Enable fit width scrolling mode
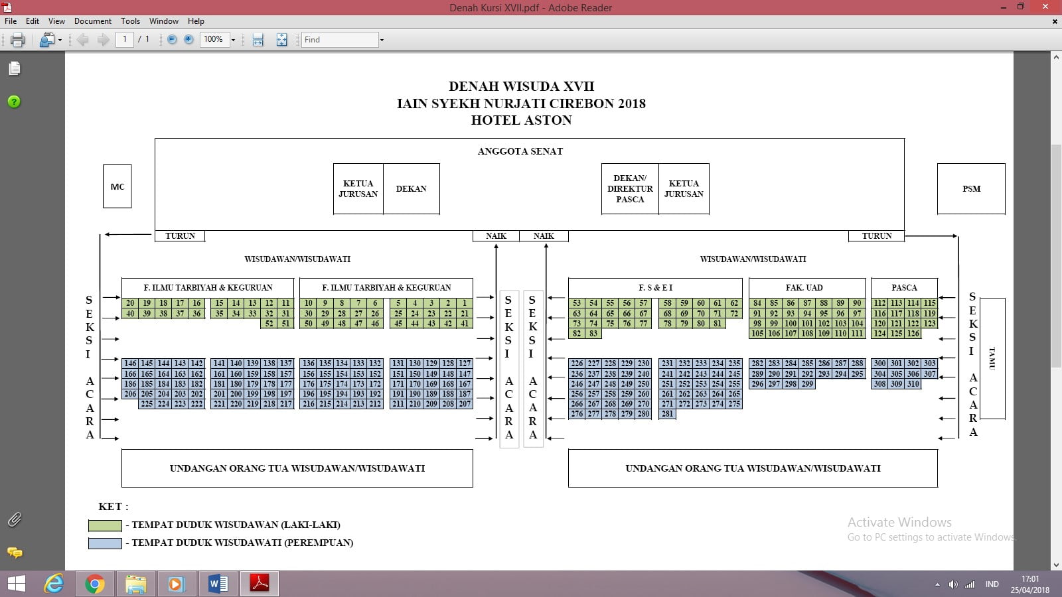The image size is (1062, 597). (x=258, y=40)
